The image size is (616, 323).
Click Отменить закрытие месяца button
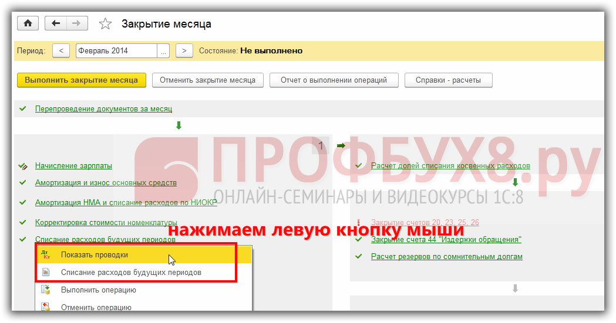coord(207,80)
